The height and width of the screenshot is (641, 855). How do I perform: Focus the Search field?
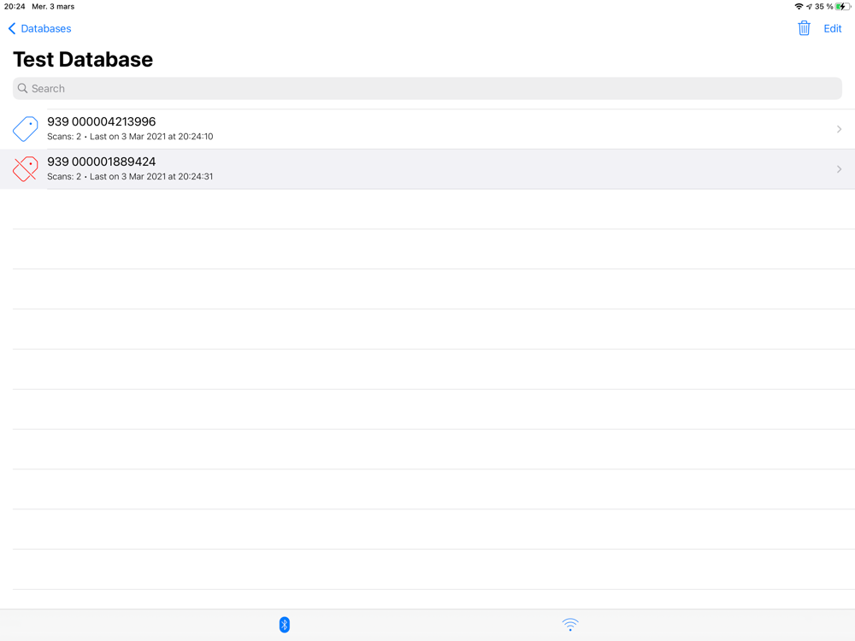pyautogui.click(x=427, y=88)
